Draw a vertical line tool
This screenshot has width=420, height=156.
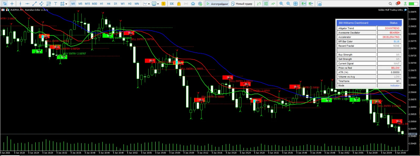pyautogui.click(x=20, y=4)
